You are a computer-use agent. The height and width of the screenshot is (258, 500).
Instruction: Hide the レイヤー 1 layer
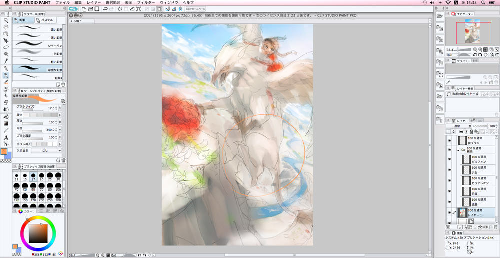pyautogui.click(x=449, y=212)
